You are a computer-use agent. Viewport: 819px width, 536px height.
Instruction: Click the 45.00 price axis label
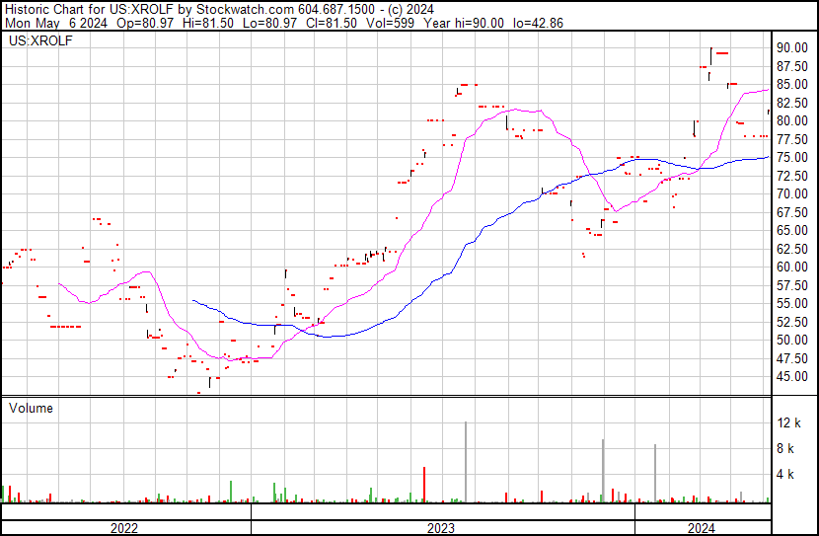[x=792, y=376]
